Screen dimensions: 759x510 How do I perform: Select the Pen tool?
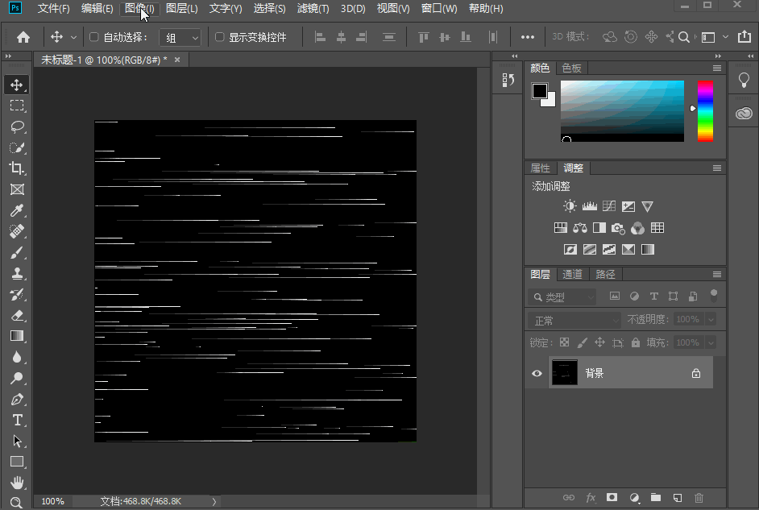pos(17,399)
